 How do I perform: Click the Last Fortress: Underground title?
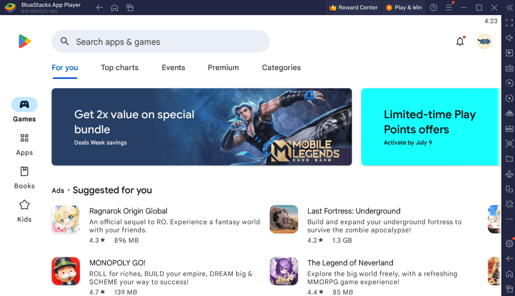point(354,211)
